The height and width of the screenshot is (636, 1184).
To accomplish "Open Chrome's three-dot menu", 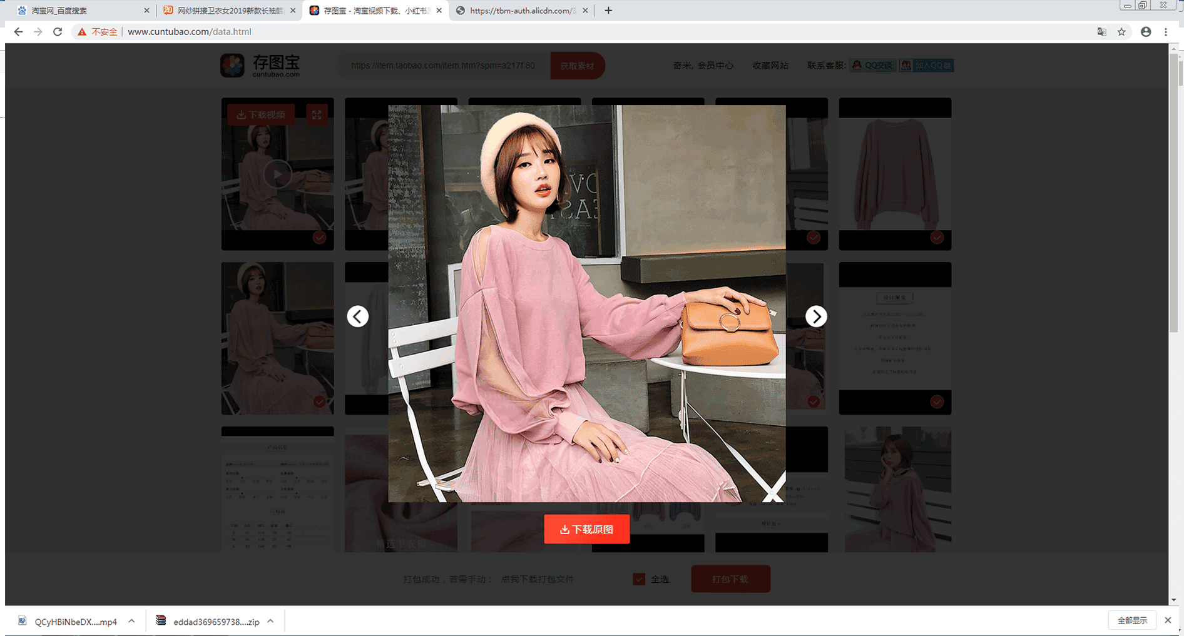I will pos(1166,32).
